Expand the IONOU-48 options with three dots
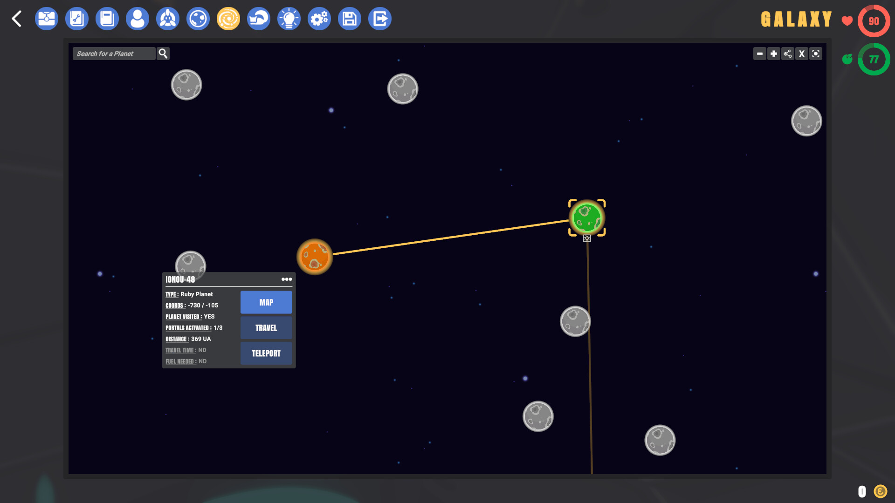 point(287,279)
